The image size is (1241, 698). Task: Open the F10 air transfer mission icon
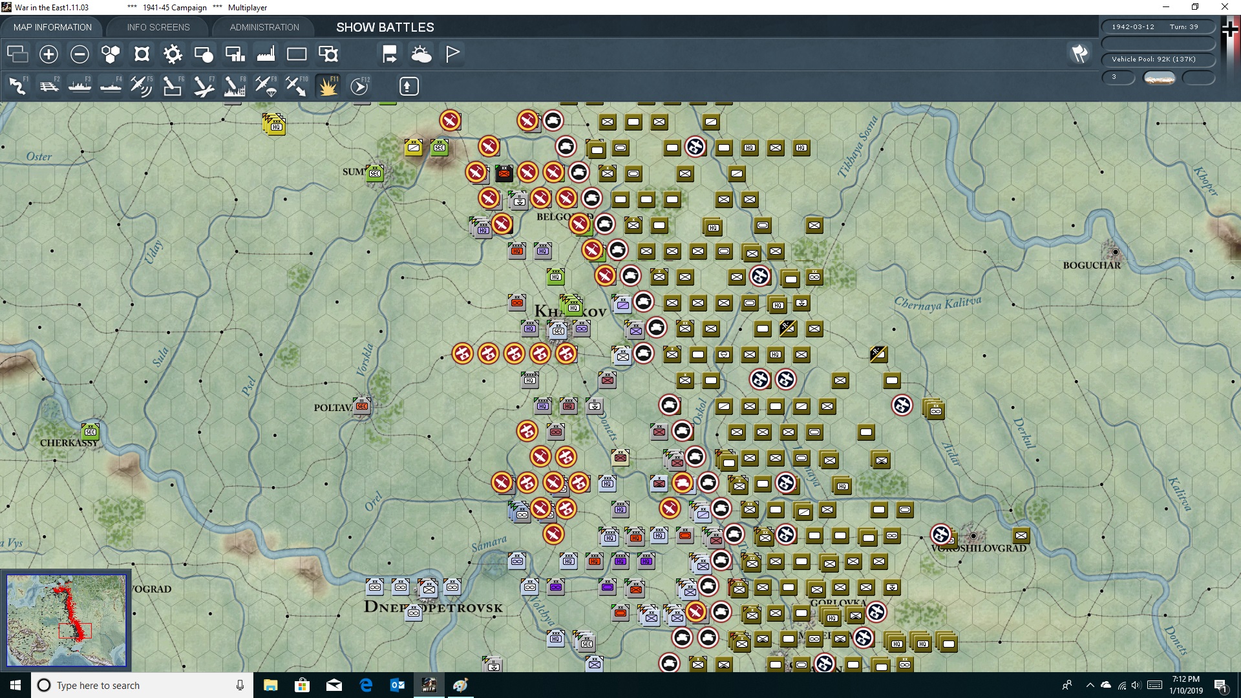click(x=296, y=86)
